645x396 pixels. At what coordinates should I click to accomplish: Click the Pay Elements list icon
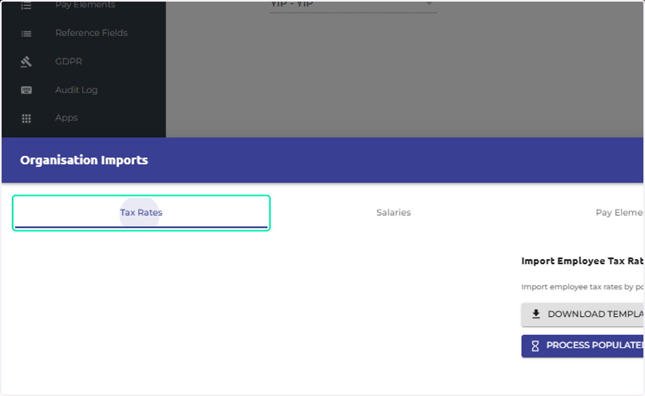tap(26, 5)
